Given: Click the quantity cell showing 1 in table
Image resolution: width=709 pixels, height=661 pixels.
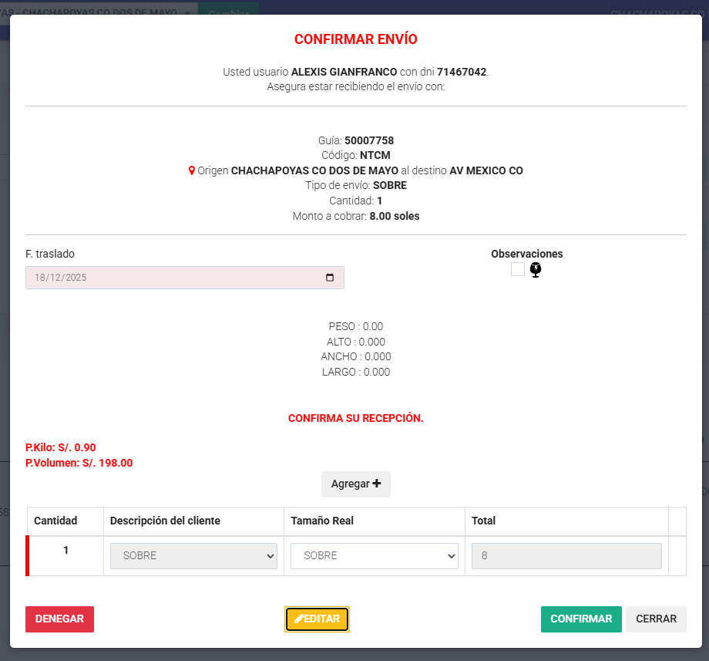Looking at the screenshot, I should click(x=66, y=550).
